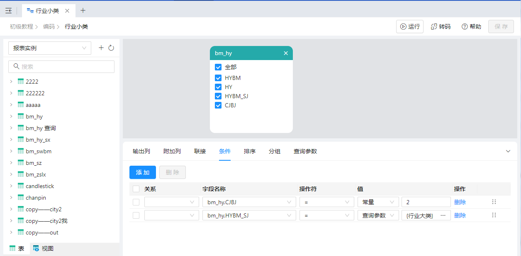Click the refresh icon beside 报表实例
The height and width of the screenshot is (256, 521).
tap(111, 48)
